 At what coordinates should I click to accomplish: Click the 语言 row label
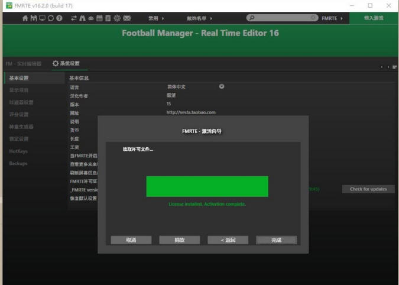coord(74,88)
